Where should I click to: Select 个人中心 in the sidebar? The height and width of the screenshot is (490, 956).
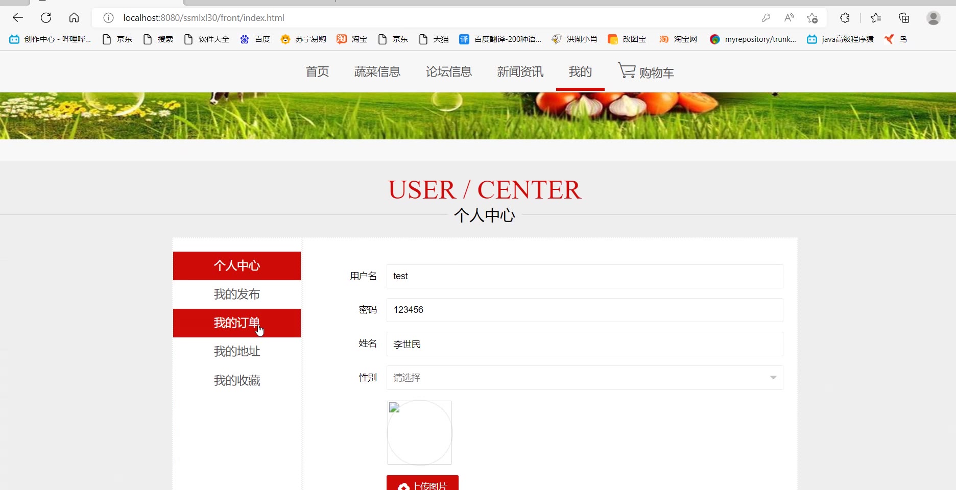(237, 266)
